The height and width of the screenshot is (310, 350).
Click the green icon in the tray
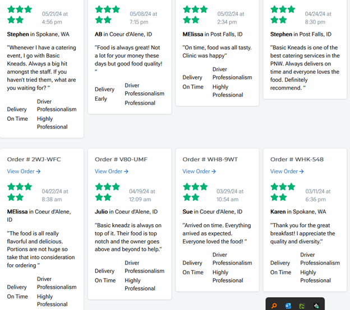click(x=302, y=306)
